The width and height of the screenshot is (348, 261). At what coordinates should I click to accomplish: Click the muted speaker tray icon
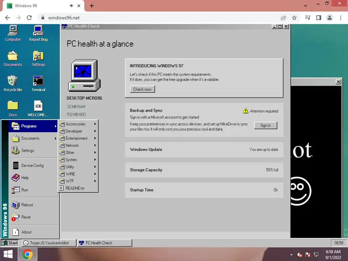[300, 255]
